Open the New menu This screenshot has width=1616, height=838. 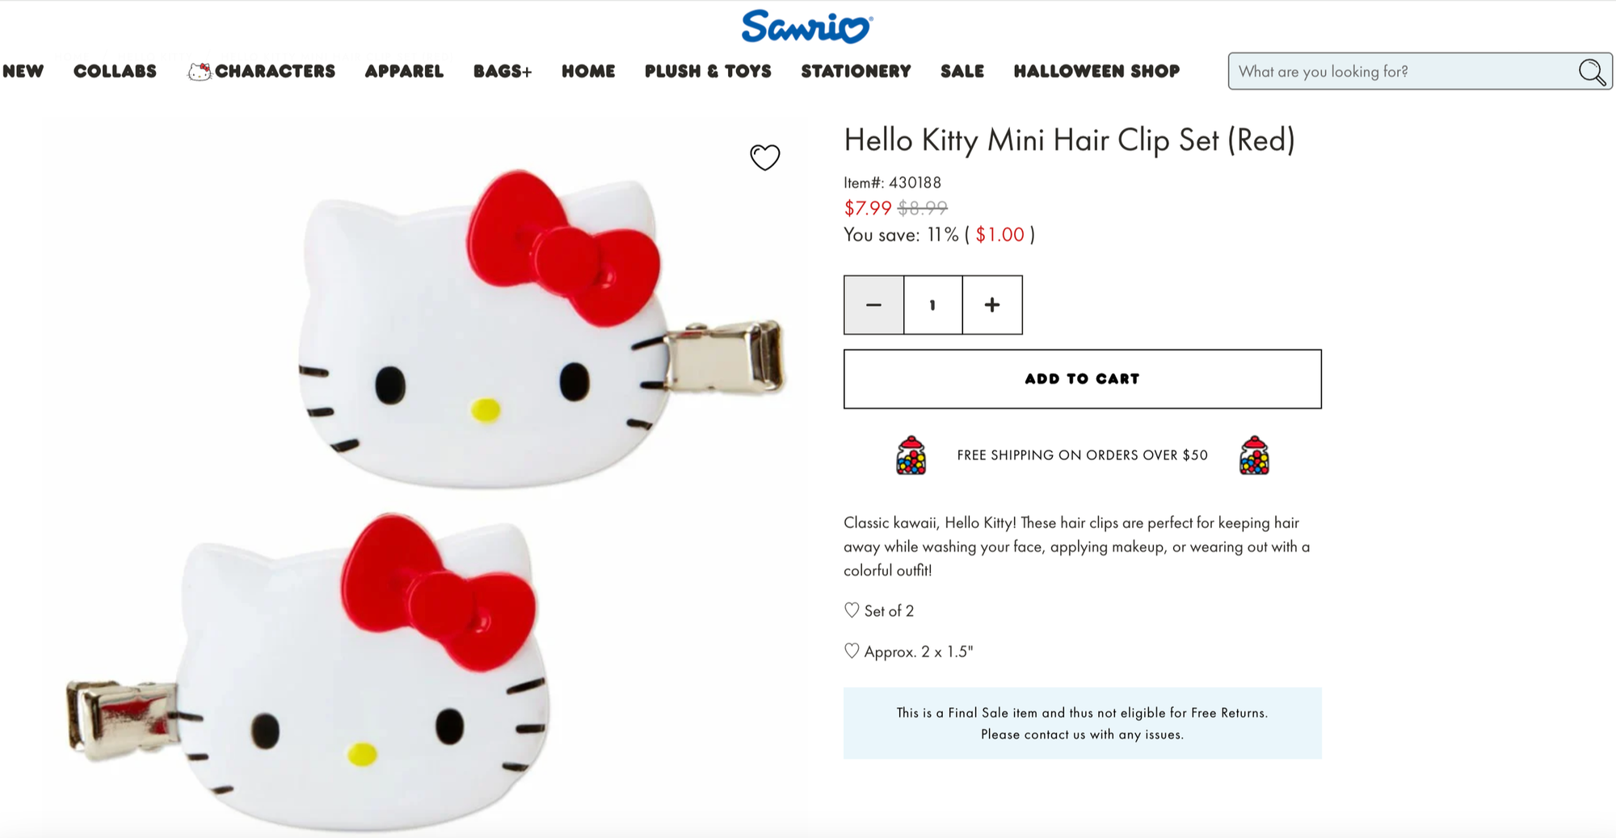[x=23, y=71]
